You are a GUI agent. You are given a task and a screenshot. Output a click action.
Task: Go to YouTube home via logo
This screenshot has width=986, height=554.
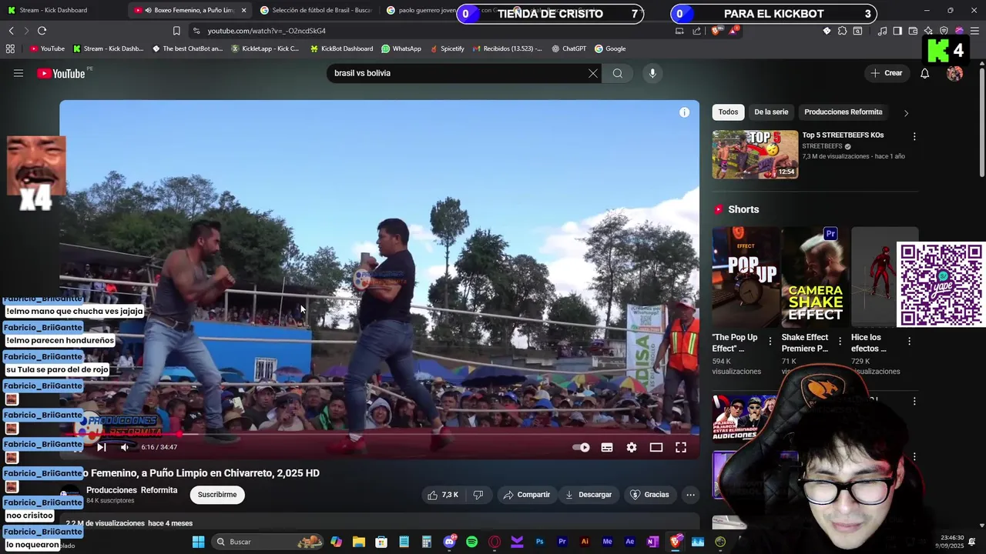pos(61,73)
